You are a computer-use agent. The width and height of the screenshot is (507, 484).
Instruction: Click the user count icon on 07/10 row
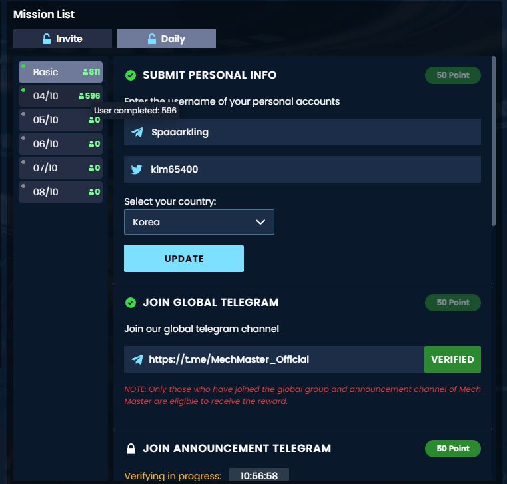click(x=91, y=168)
